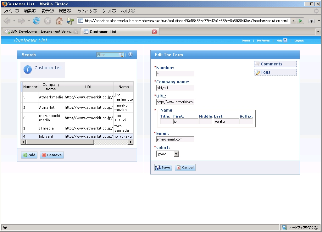Open the forward history dropdown arrow
The image size is (322, 232).
pos(29,21)
